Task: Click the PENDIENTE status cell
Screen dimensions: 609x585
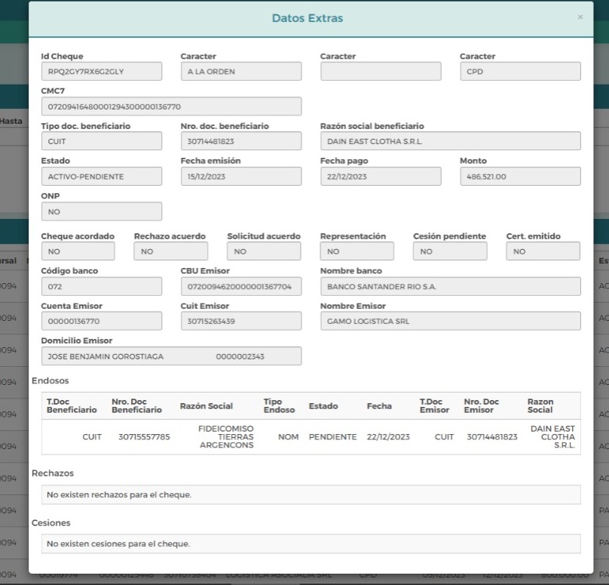Action: [x=332, y=437]
